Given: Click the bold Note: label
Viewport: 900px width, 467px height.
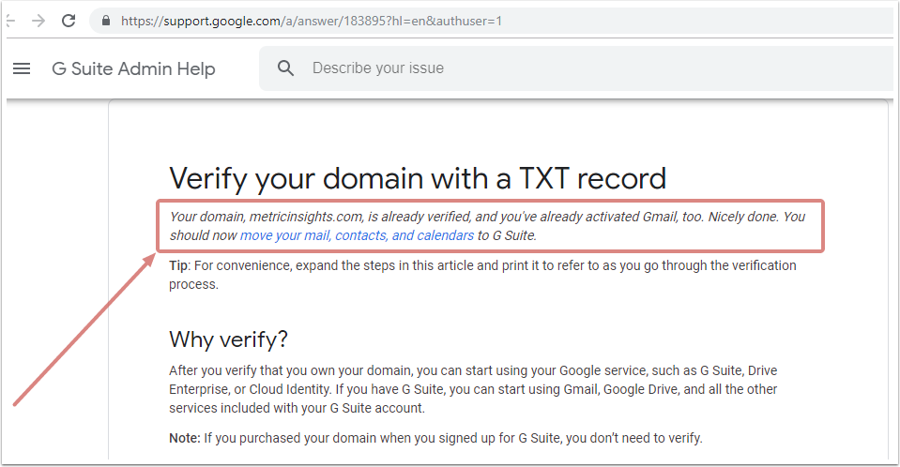Looking at the screenshot, I should [184, 438].
